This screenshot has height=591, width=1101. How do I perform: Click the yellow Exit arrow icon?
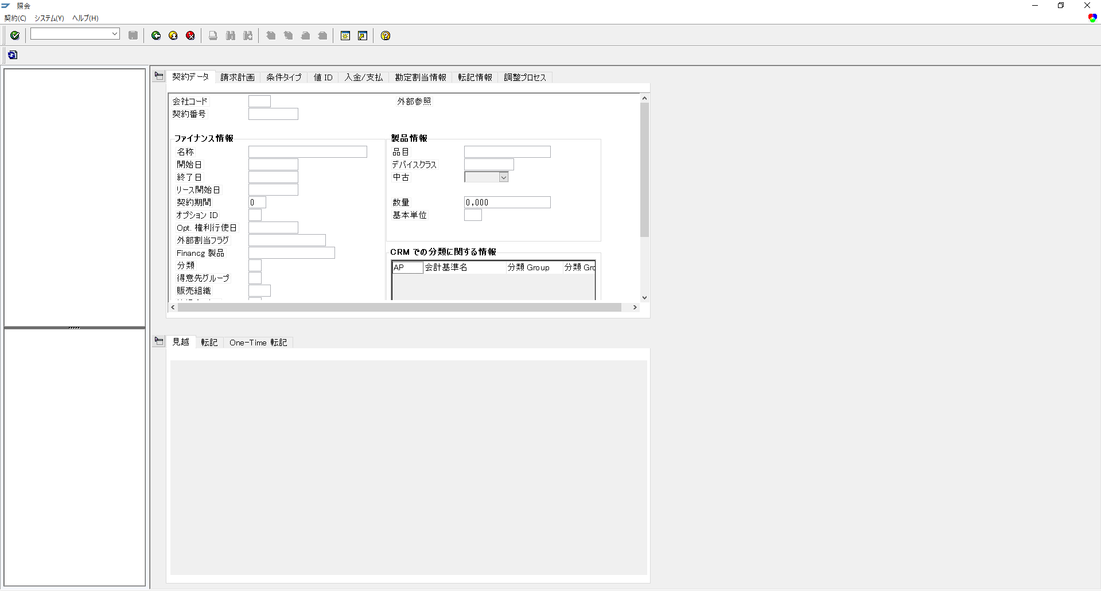(x=173, y=36)
